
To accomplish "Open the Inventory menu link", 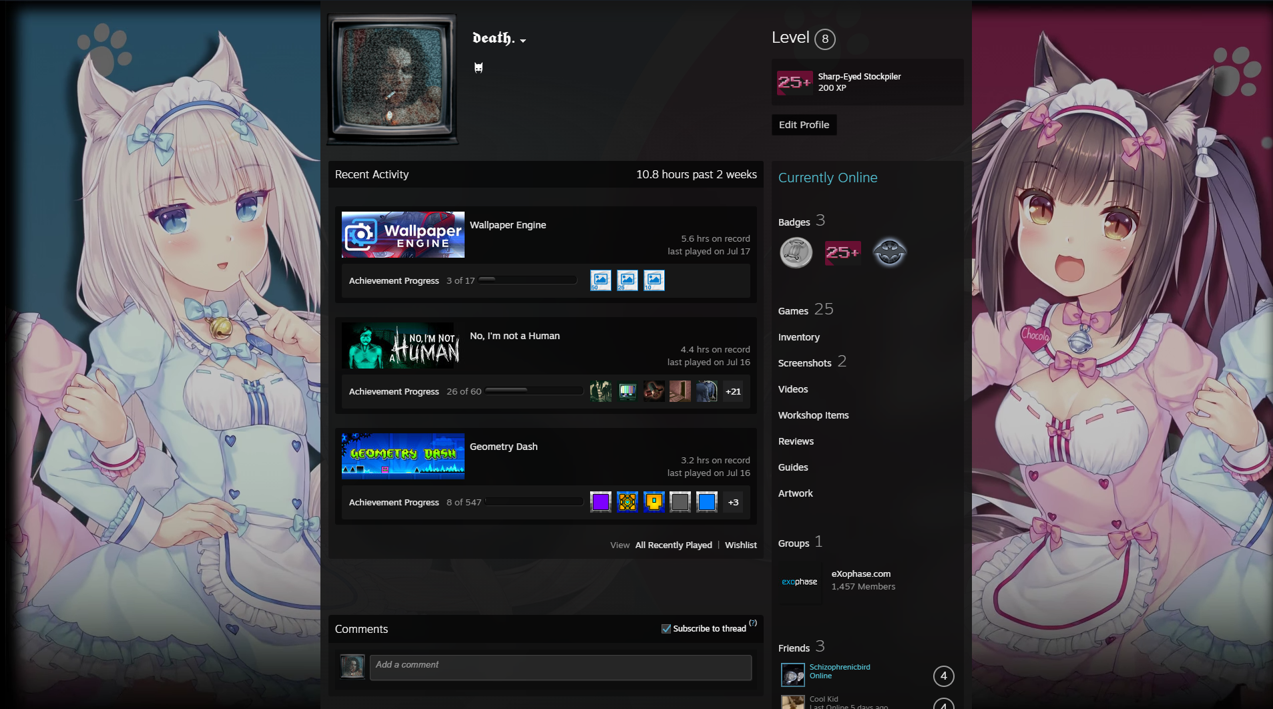I will pyautogui.click(x=798, y=337).
